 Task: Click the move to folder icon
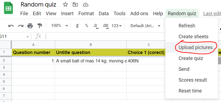75,5
